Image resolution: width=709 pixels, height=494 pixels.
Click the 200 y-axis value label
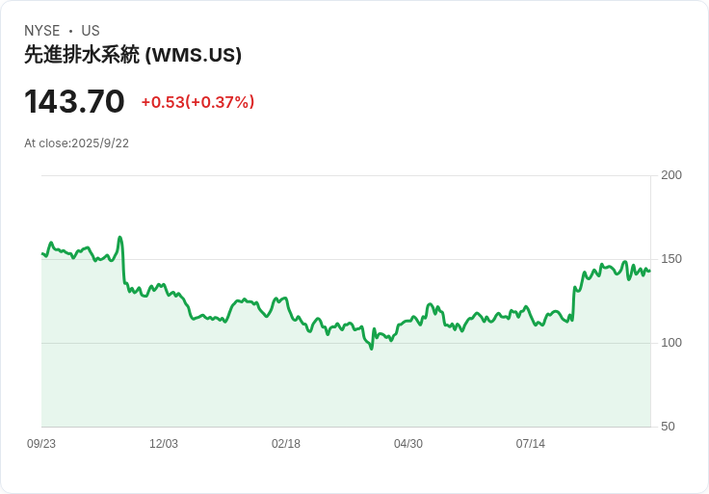click(671, 175)
